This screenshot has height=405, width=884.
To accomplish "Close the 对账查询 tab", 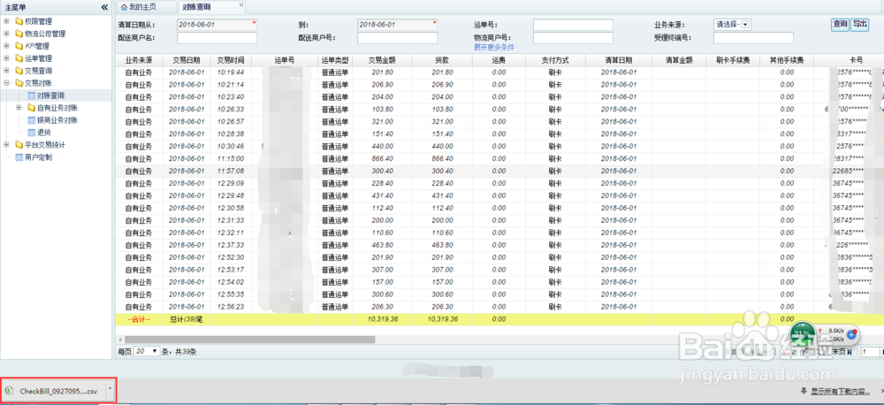I will click(x=241, y=4).
